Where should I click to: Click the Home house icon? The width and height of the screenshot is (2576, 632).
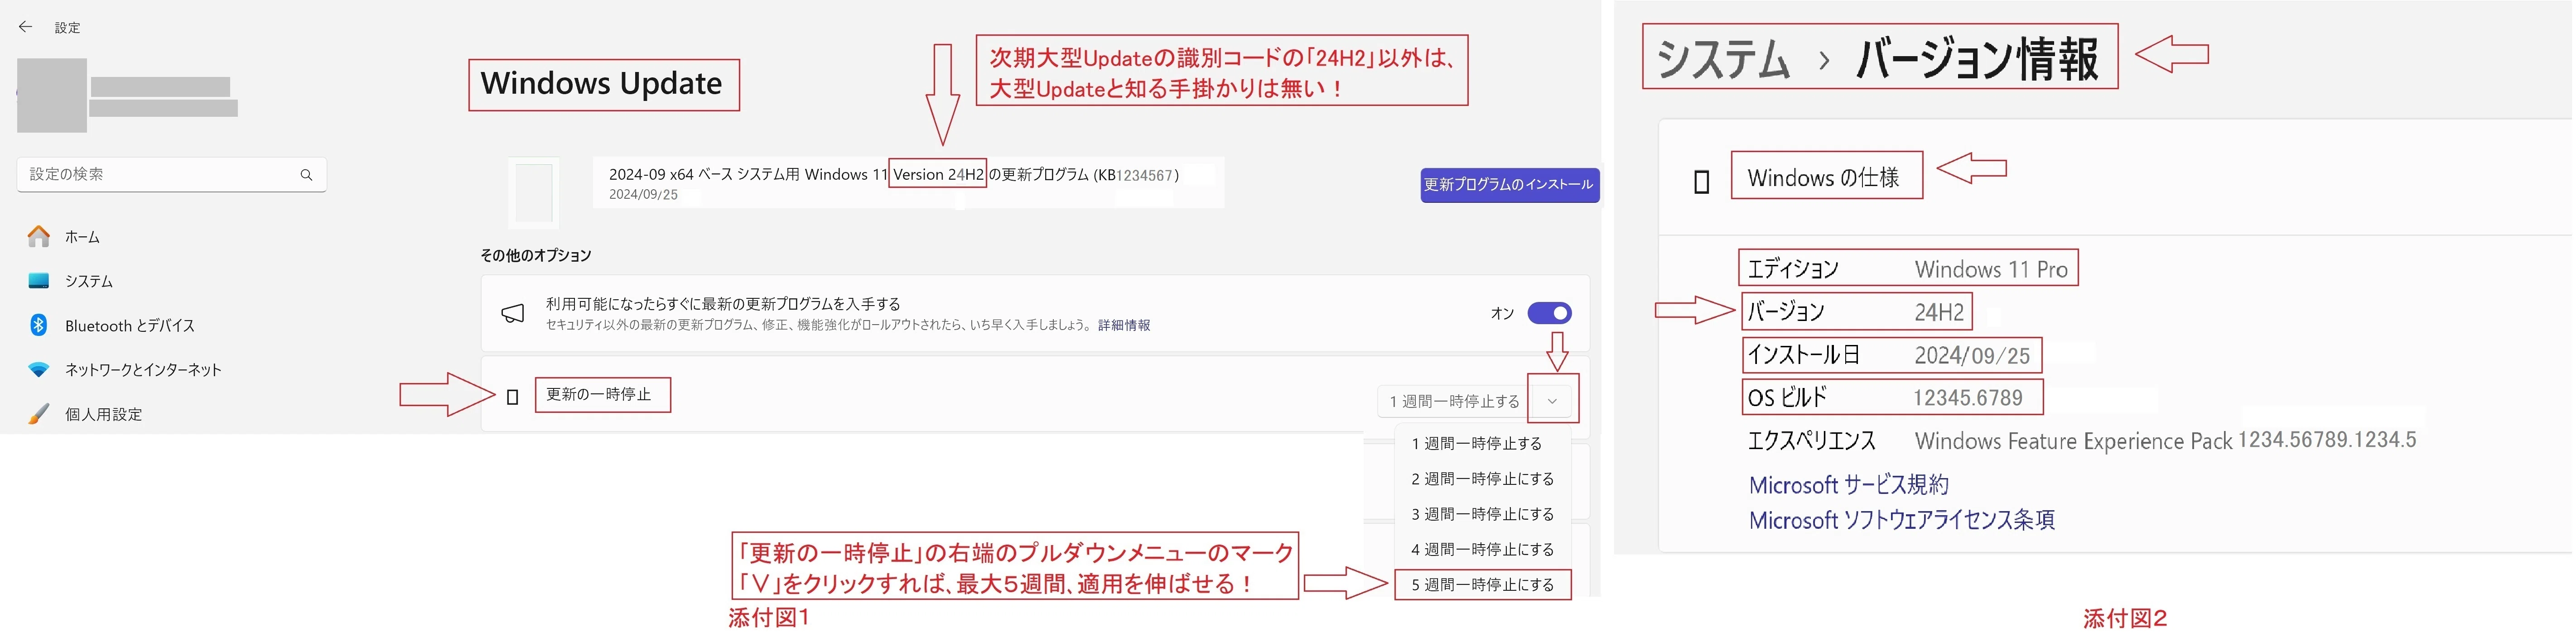[x=39, y=237]
